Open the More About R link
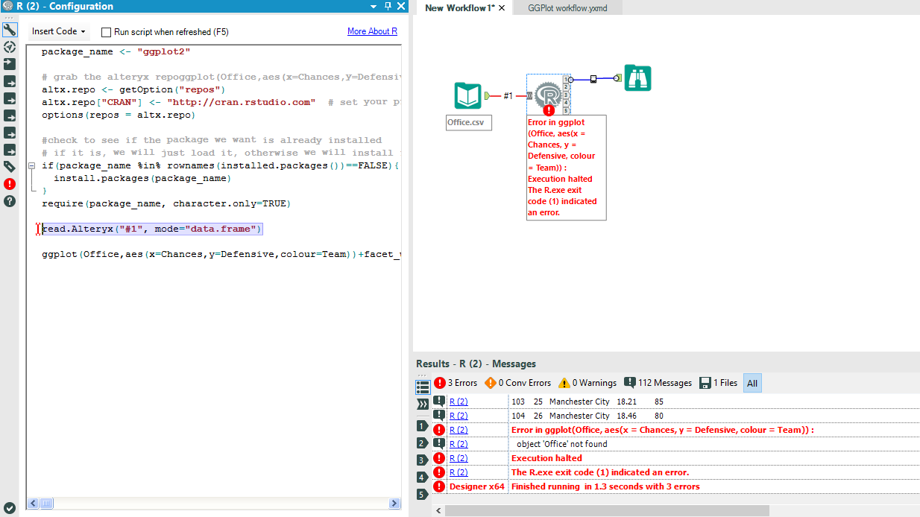 pyautogui.click(x=372, y=31)
